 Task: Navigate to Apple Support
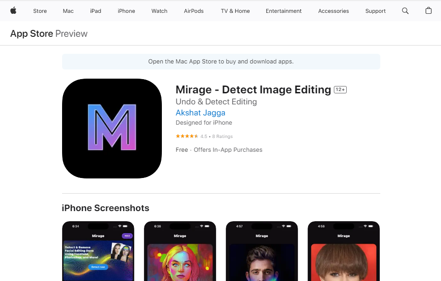pyautogui.click(x=375, y=11)
